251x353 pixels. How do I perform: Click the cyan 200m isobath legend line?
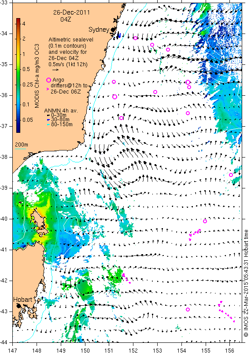(x=20, y=148)
